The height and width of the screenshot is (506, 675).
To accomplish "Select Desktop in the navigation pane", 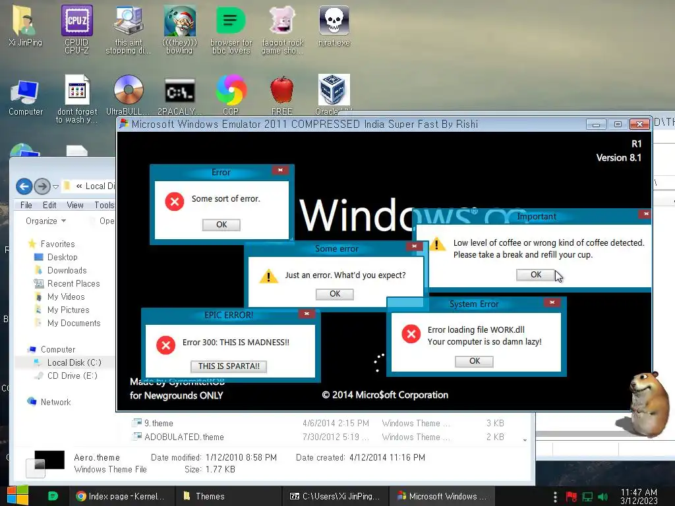I will pyautogui.click(x=56, y=257).
